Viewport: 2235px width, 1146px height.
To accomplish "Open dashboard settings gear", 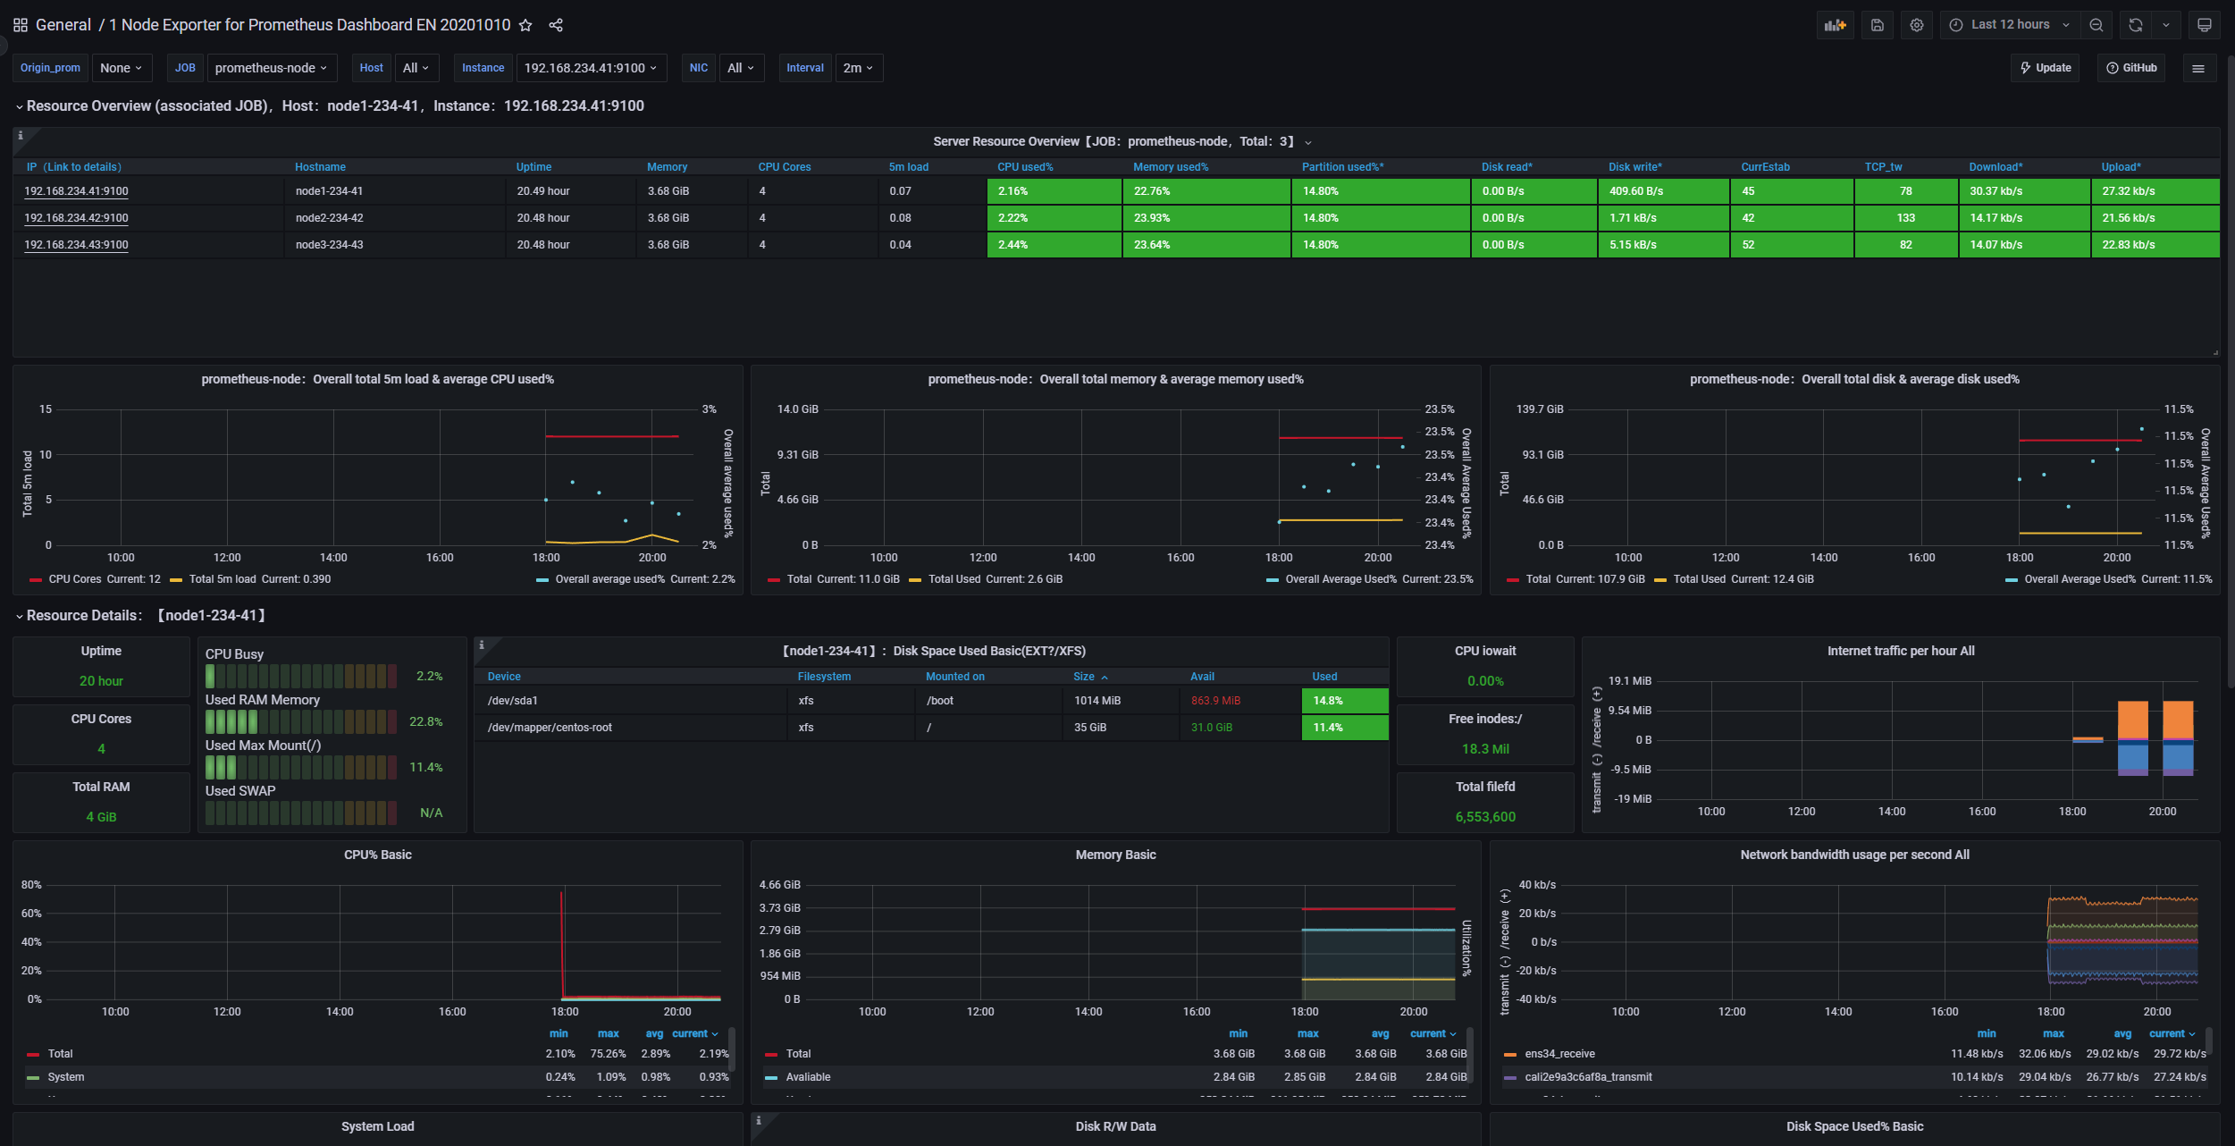I will pos(1916,25).
